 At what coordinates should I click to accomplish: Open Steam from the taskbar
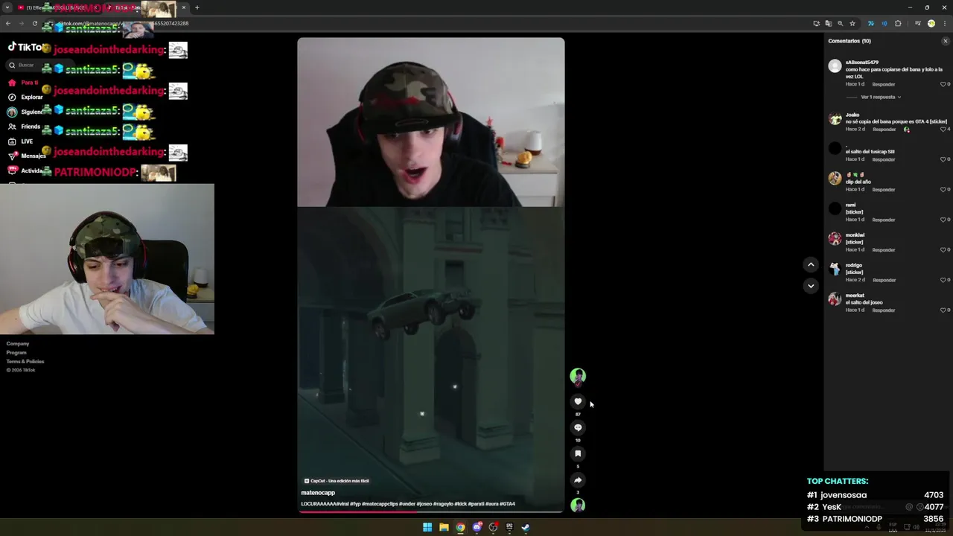click(x=526, y=527)
